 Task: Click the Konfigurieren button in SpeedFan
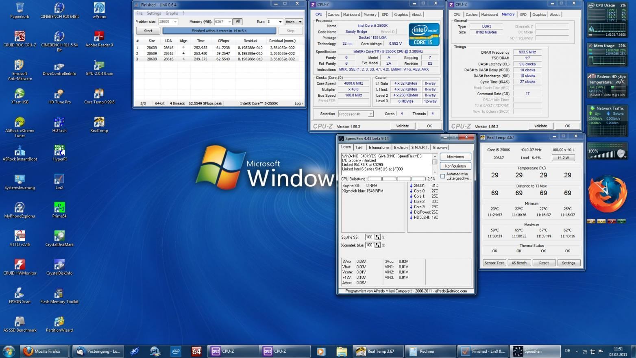click(455, 166)
